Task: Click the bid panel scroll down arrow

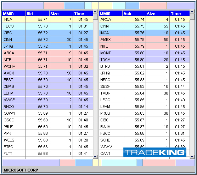Action: coord(95,157)
